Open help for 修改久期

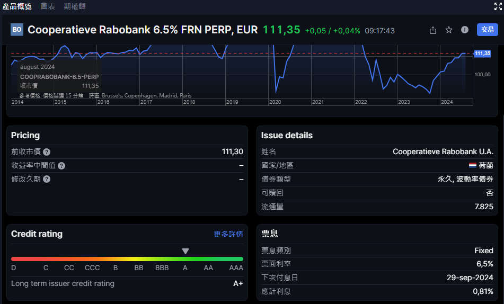coord(47,180)
